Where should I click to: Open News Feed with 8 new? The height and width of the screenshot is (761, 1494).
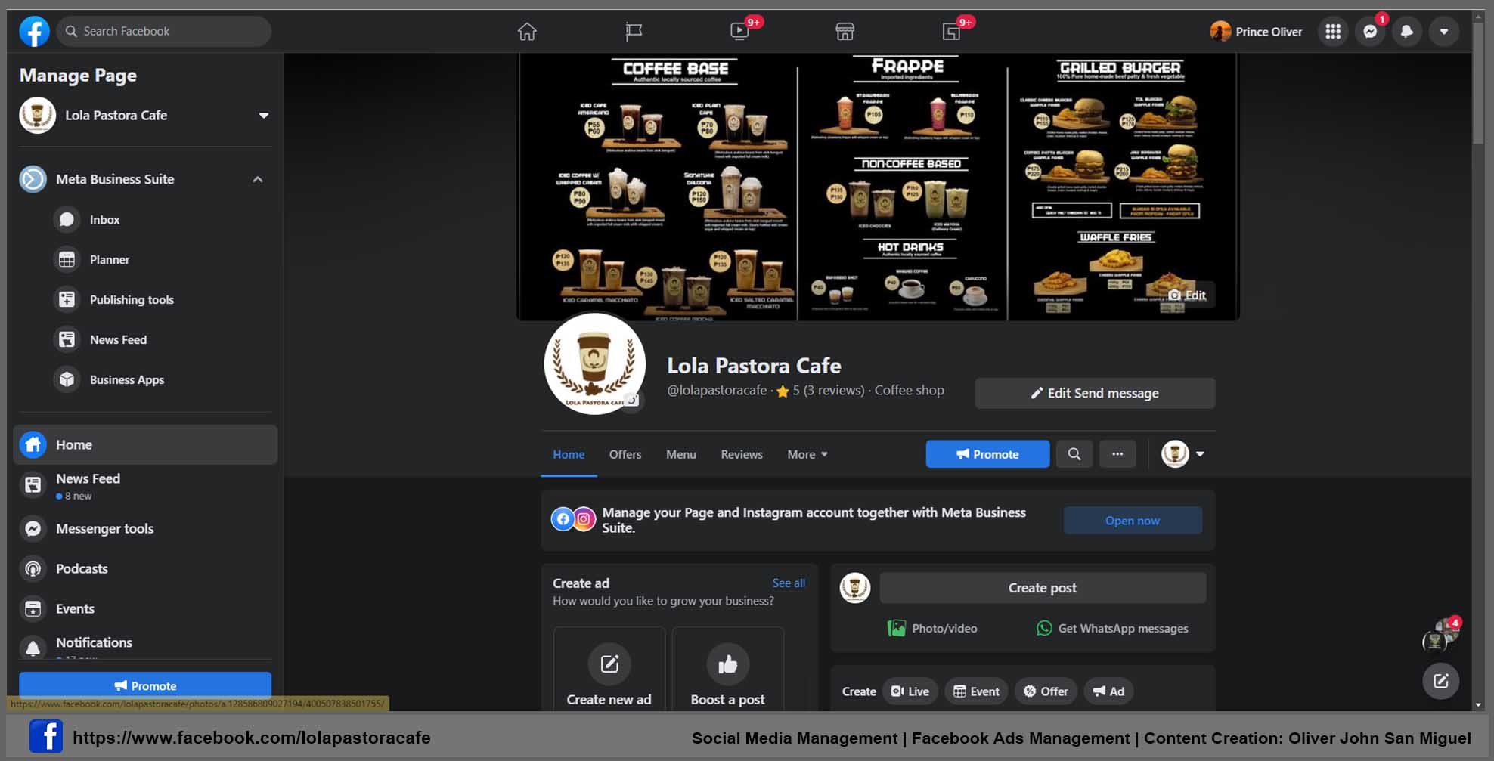pyautogui.click(x=145, y=486)
